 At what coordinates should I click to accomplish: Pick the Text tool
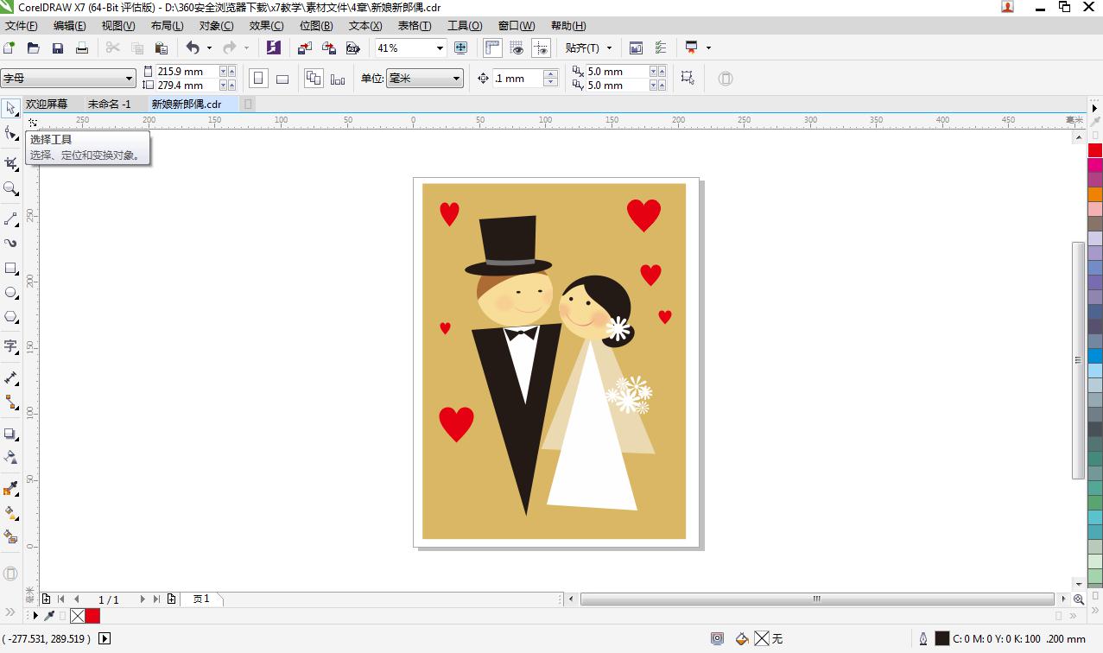(x=10, y=346)
